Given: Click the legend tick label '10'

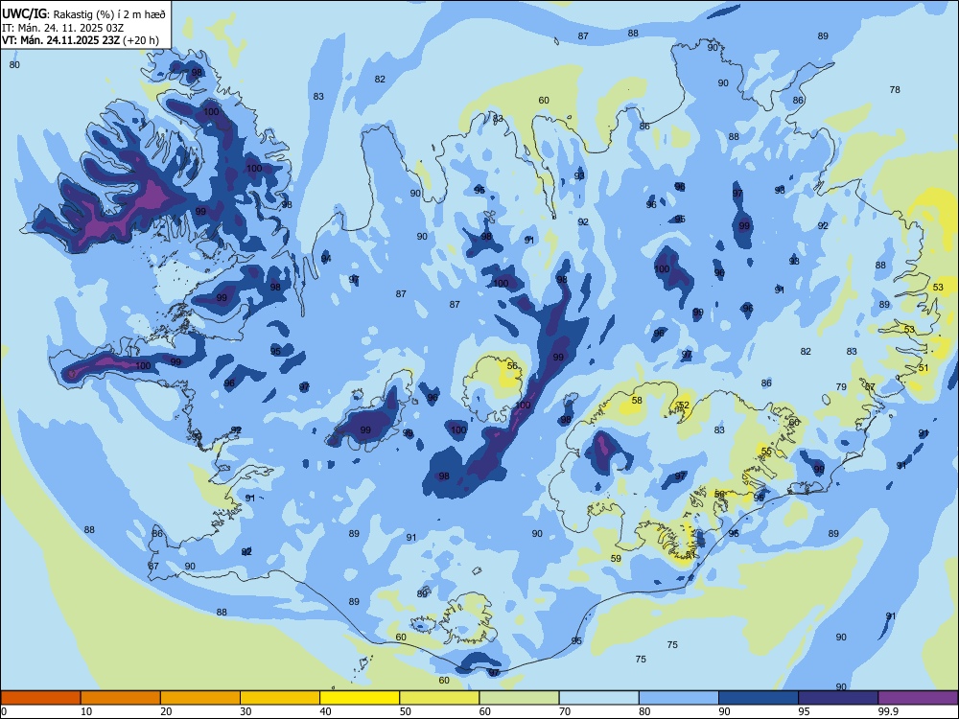Looking at the screenshot, I should 86,711.
